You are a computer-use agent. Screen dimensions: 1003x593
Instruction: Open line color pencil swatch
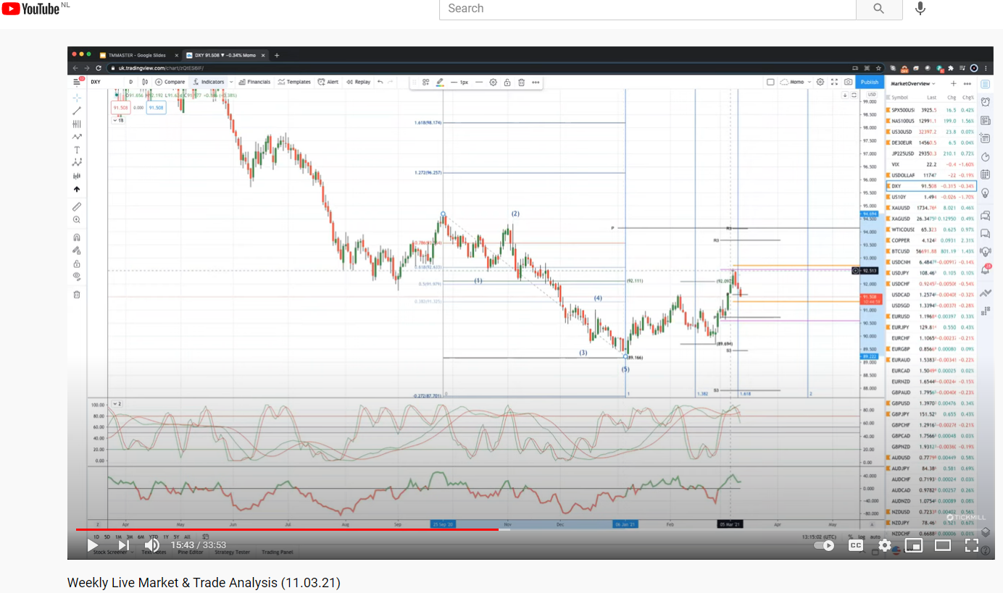[440, 82]
